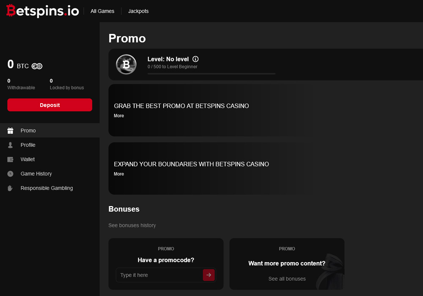Viewport: 423px width, 296px height.
Task: Go to Profile section
Action: pyautogui.click(x=50, y=145)
